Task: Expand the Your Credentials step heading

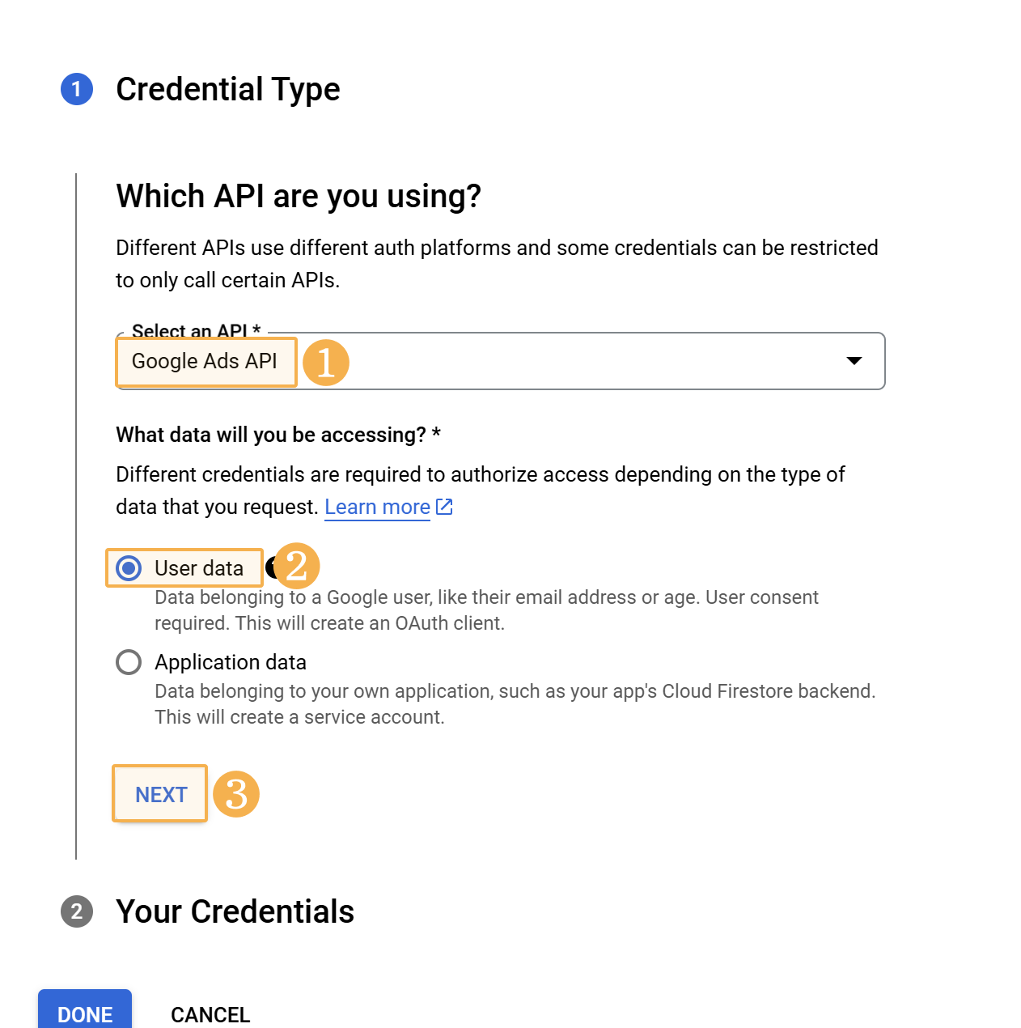Action: (x=235, y=911)
